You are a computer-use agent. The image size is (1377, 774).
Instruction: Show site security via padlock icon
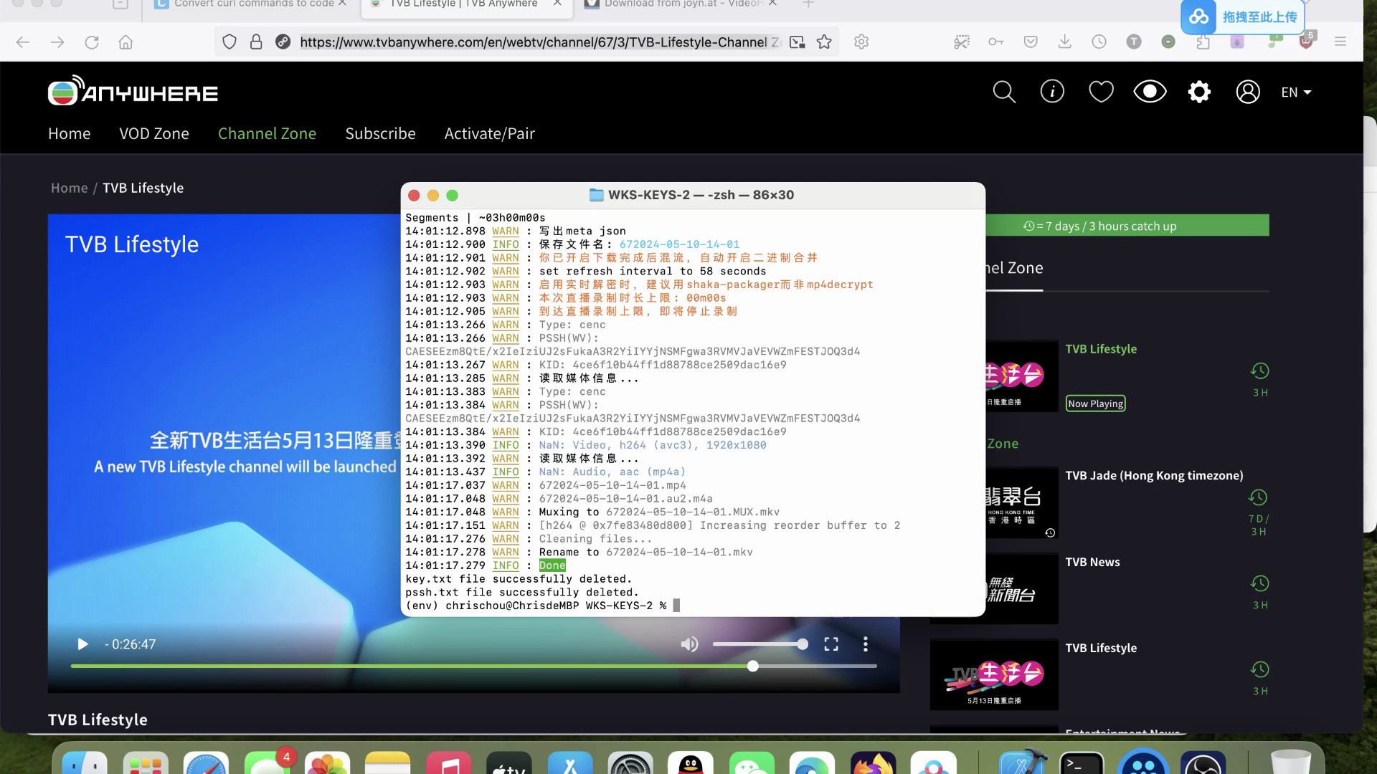256,42
